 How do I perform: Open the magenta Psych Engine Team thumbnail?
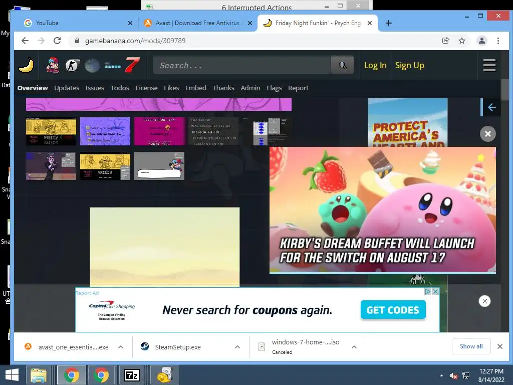point(159,131)
